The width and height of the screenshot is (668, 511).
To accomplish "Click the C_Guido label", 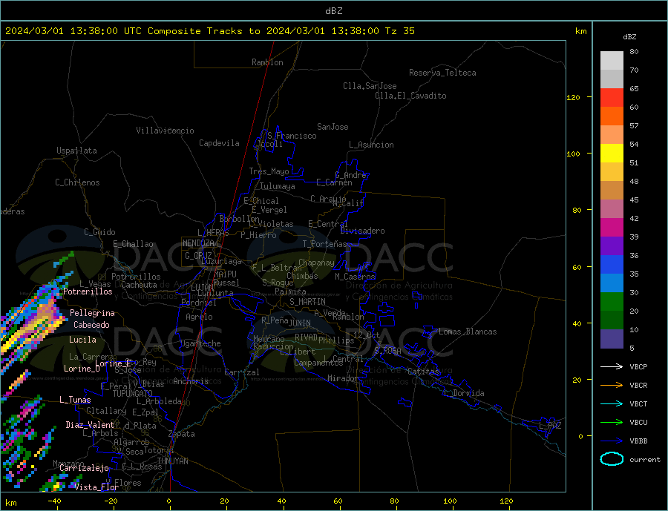I will tap(99, 232).
